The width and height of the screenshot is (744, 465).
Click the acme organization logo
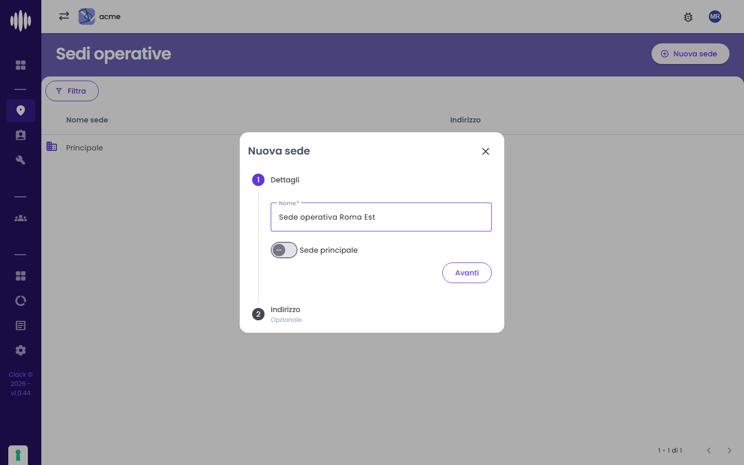tap(87, 17)
